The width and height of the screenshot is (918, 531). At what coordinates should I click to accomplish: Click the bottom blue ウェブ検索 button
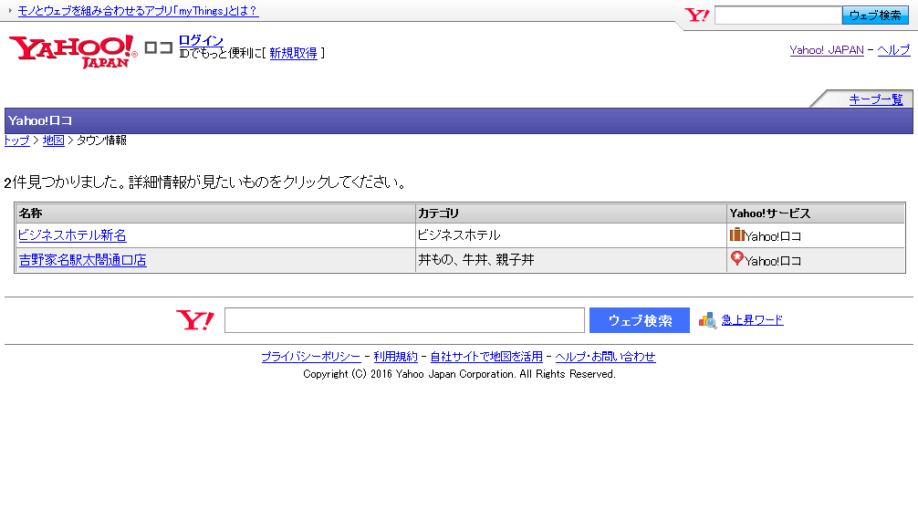tap(640, 320)
